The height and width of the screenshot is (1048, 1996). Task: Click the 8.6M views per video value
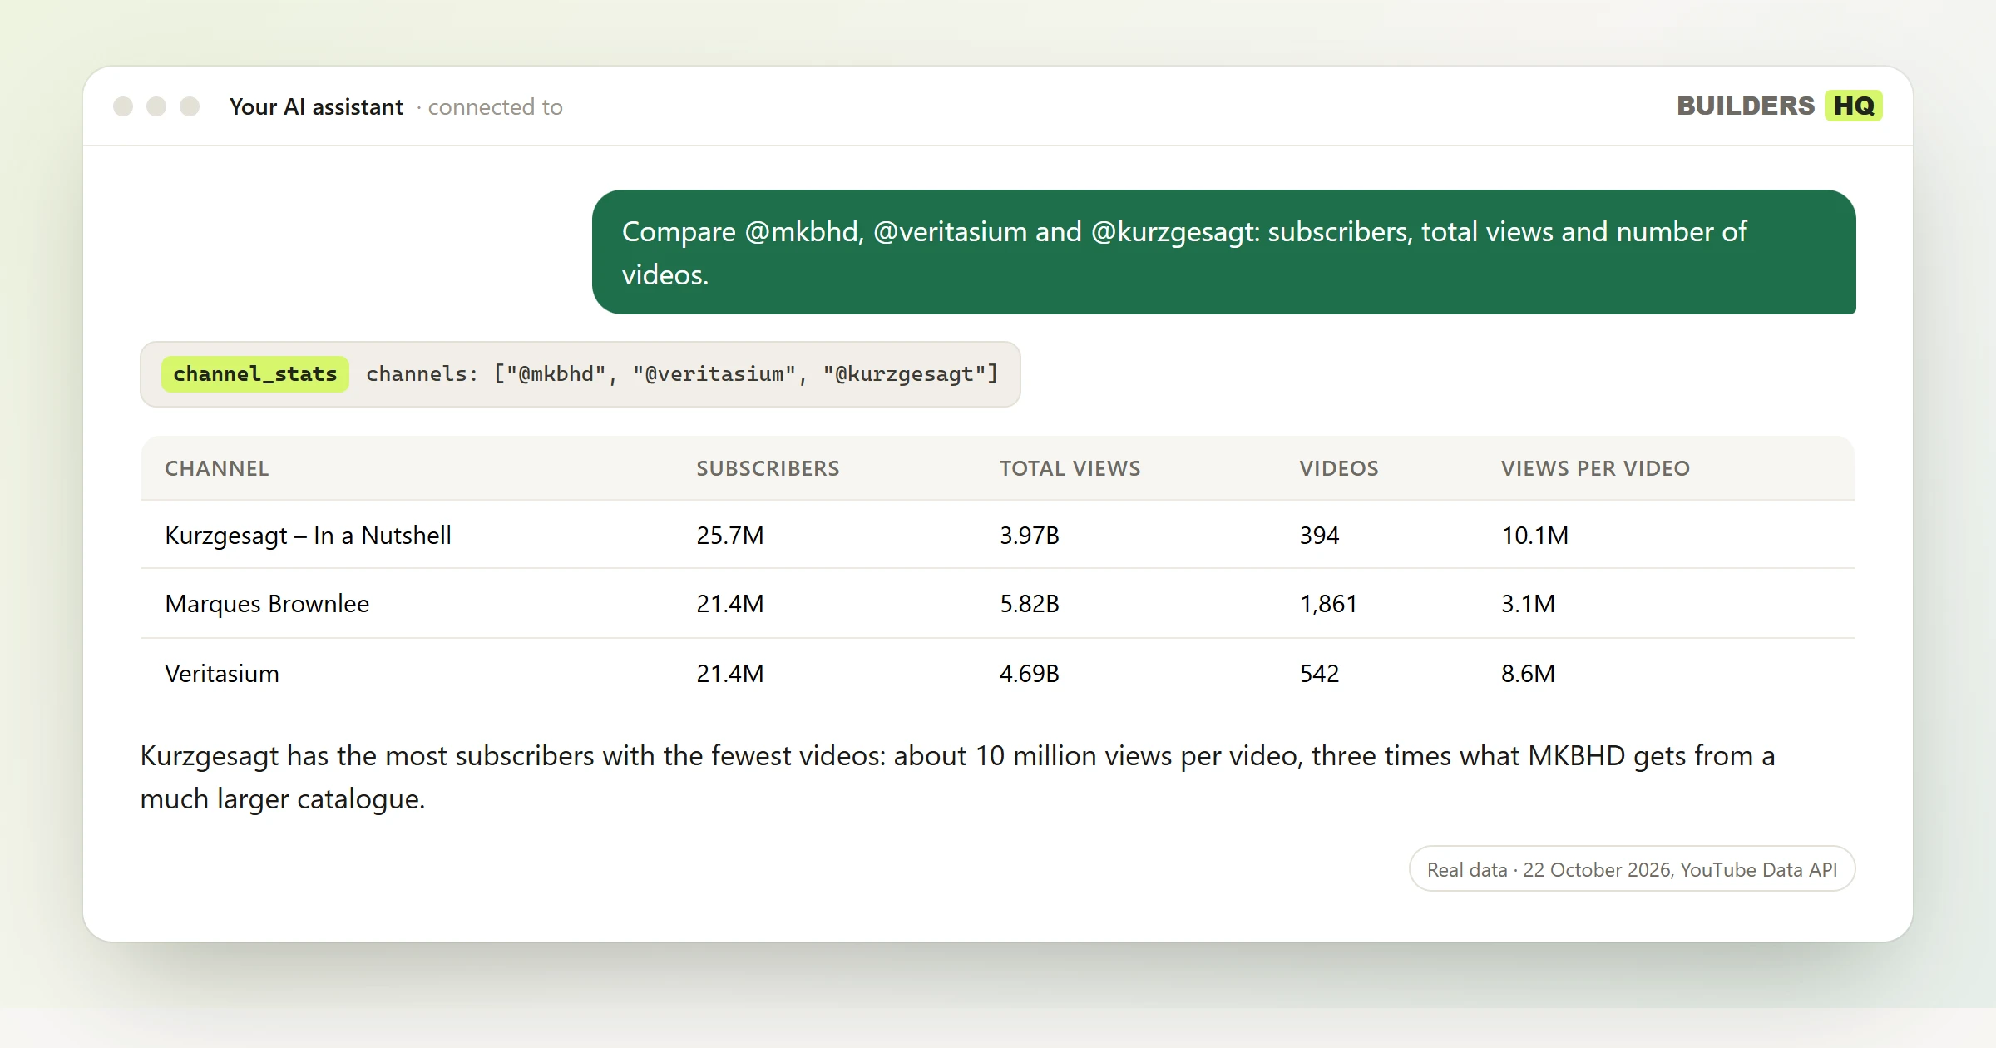click(x=1529, y=674)
